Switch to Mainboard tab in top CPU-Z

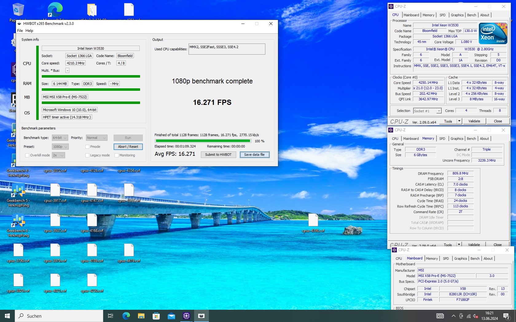pyautogui.click(x=411, y=15)
